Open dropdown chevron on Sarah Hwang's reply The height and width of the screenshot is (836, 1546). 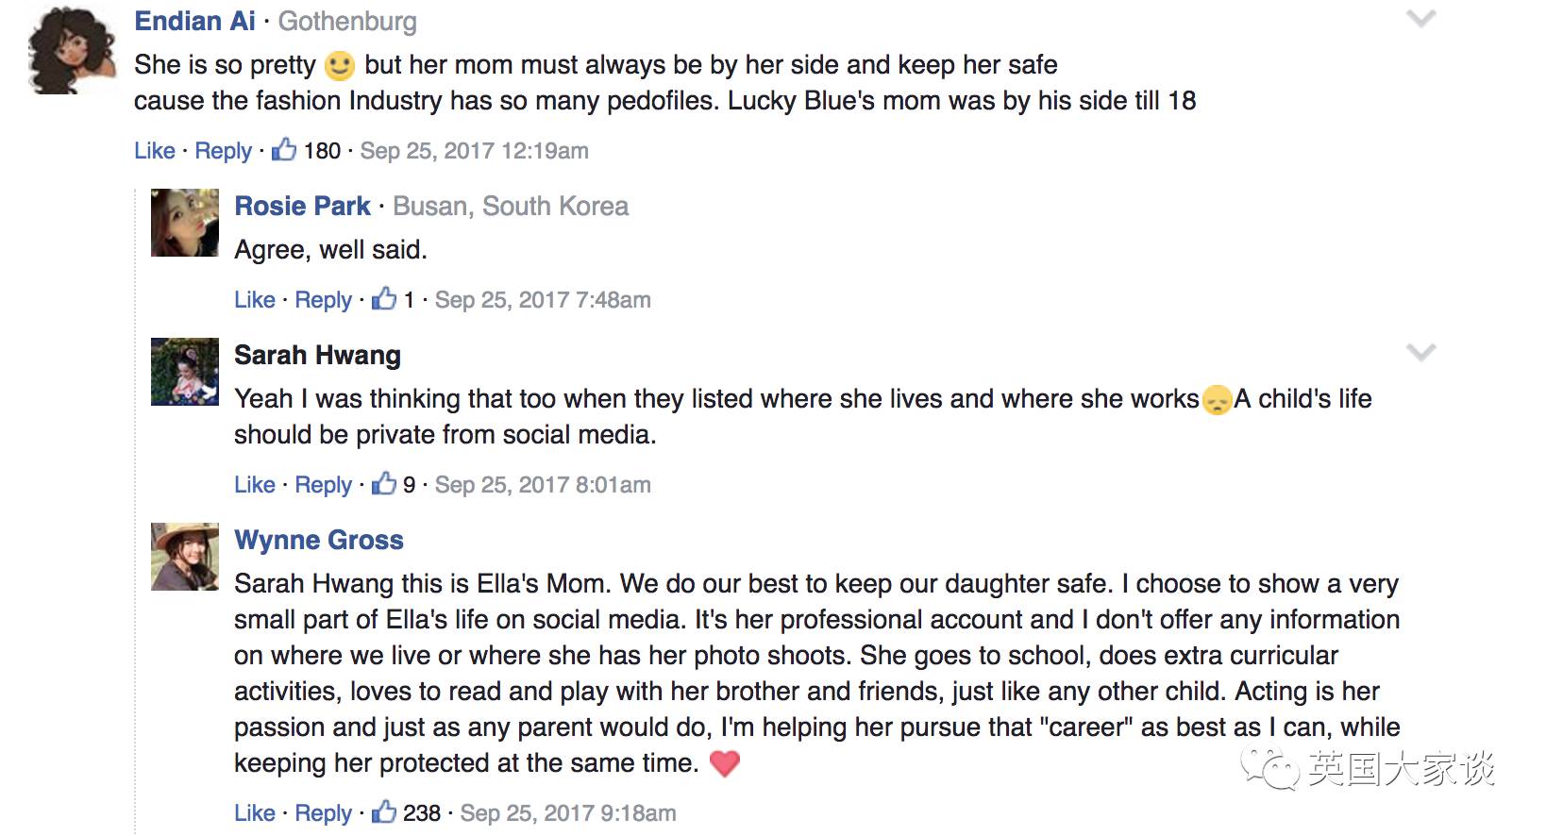pos(1420,353)
